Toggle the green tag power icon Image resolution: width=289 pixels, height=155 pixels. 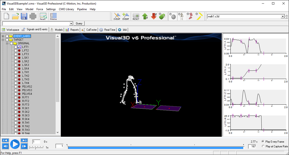coord(162,16)
